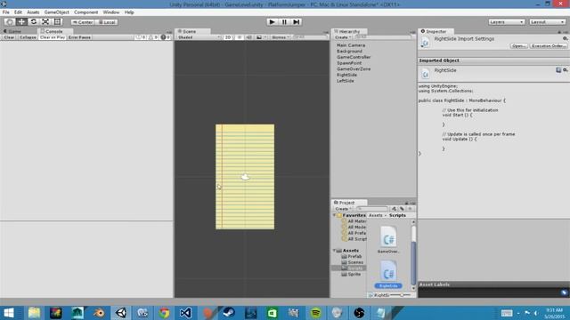Select LeftSide in Hierarchy
Viewport: 570px width, 320px height.
pyautogui.click(x=346, y=81)
